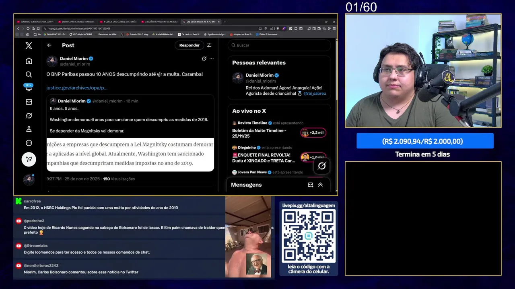Click the carrofree chat message about HSBC
The width and height of the screenshot is (515, 289).
point(119,204)
